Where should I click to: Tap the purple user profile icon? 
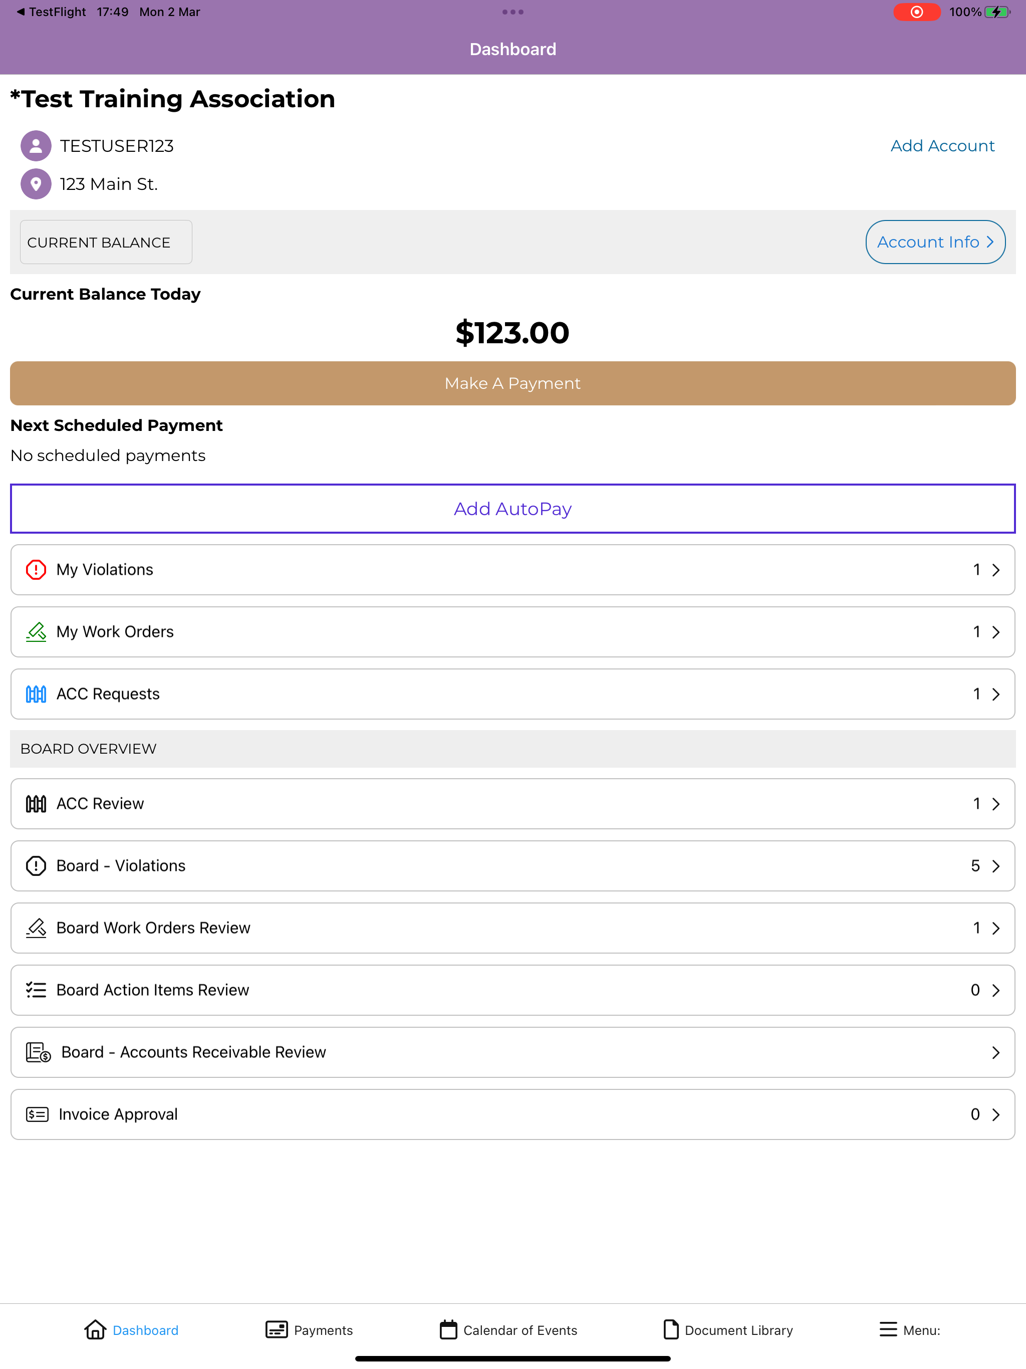tap(36, 146)
